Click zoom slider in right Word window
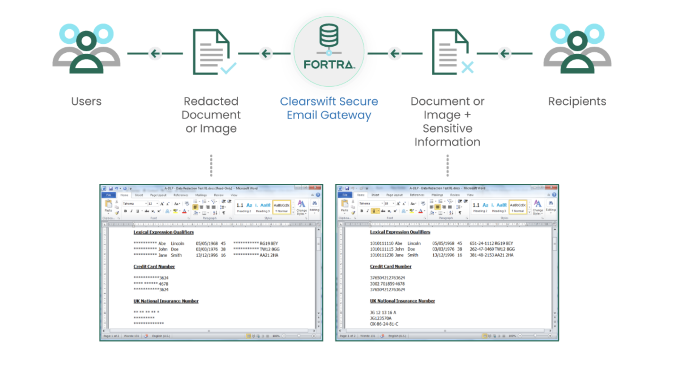Viewport: 693px width, 366px height. coord(535,336)
